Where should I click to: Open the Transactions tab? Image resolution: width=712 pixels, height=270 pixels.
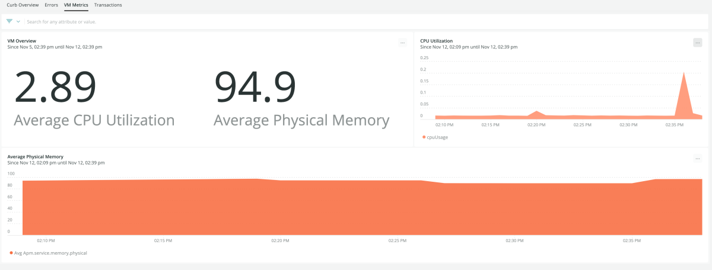(x=108, y=5)
